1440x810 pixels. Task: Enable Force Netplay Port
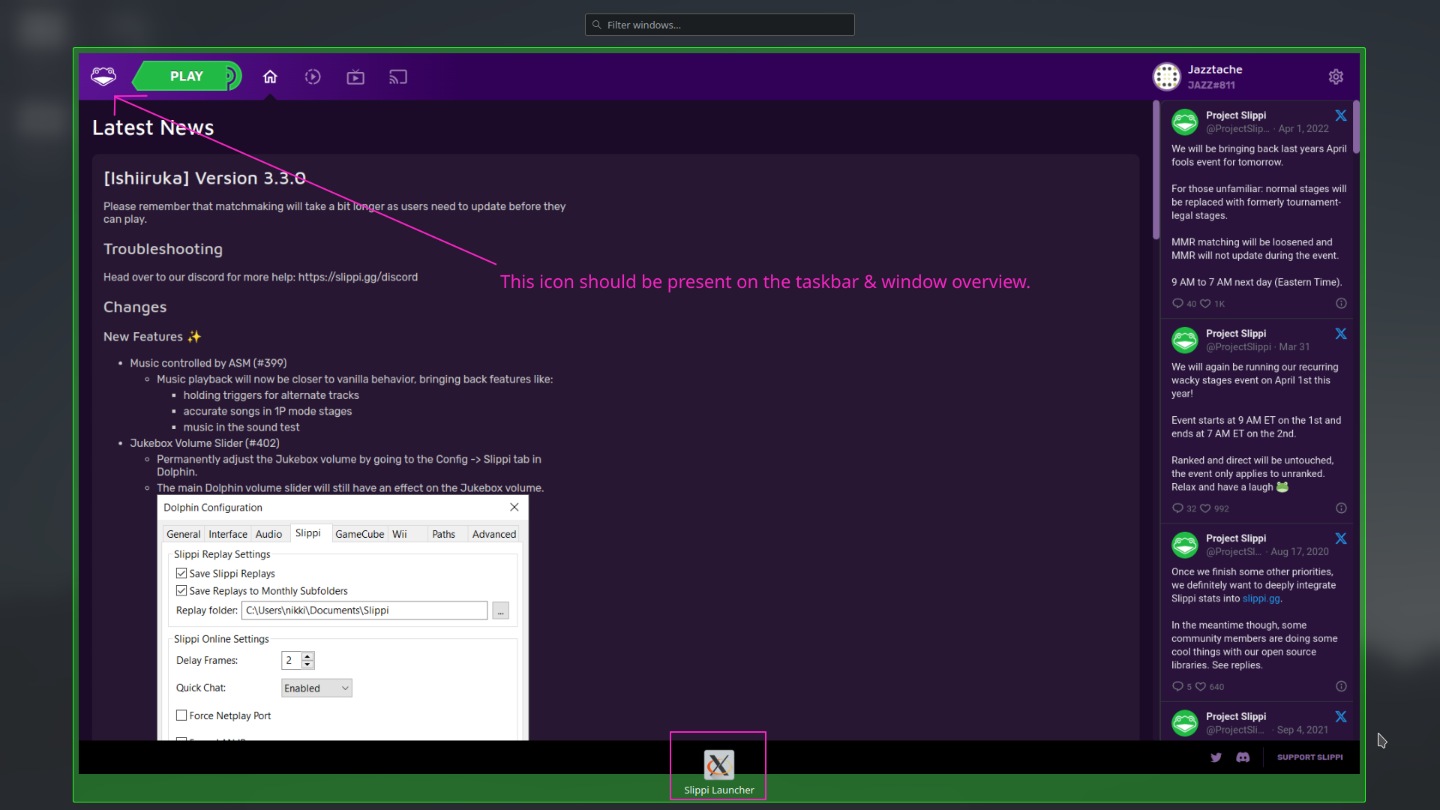point(181,715)
